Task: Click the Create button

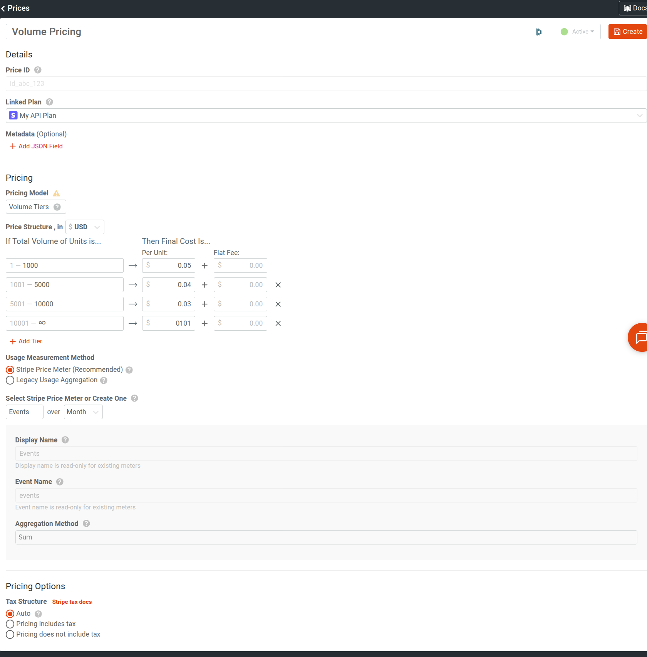Action: click(627, 32)
